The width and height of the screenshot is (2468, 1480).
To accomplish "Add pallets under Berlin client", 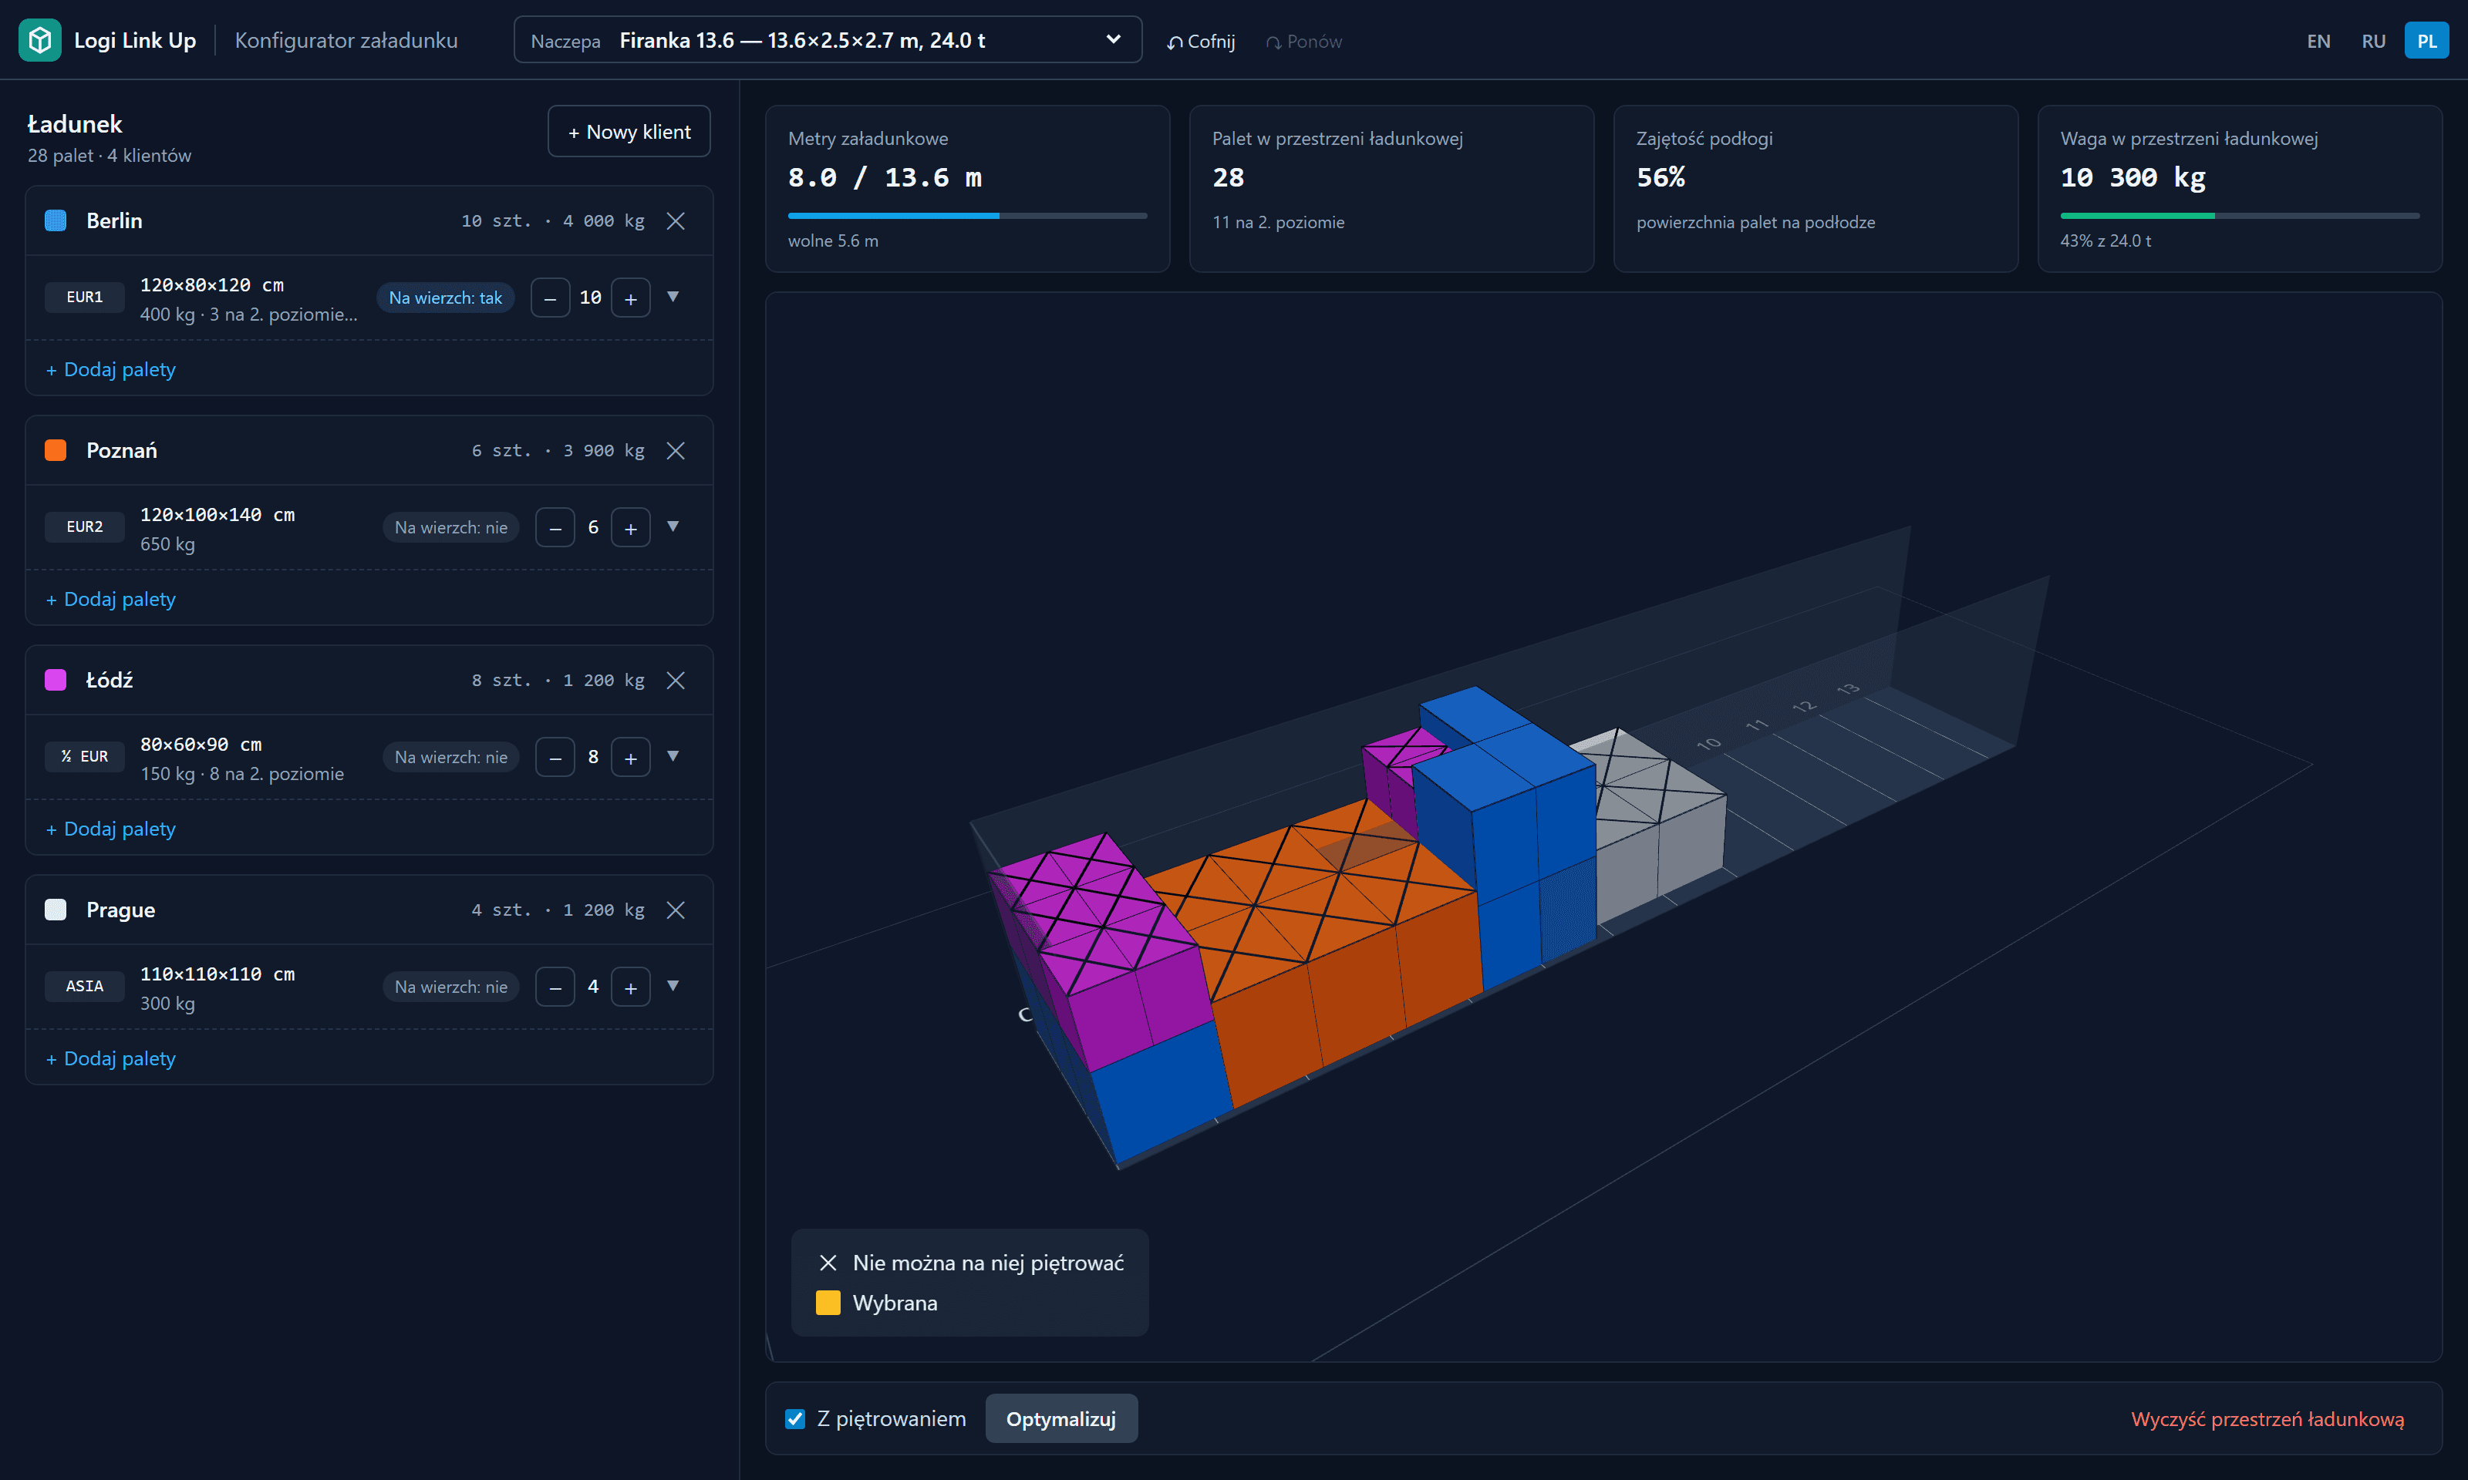I will 111,369.
